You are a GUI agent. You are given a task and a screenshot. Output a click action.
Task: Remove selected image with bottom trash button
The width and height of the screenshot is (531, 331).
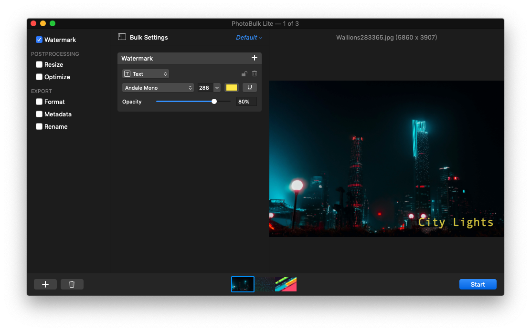click(x=72, y=284)
